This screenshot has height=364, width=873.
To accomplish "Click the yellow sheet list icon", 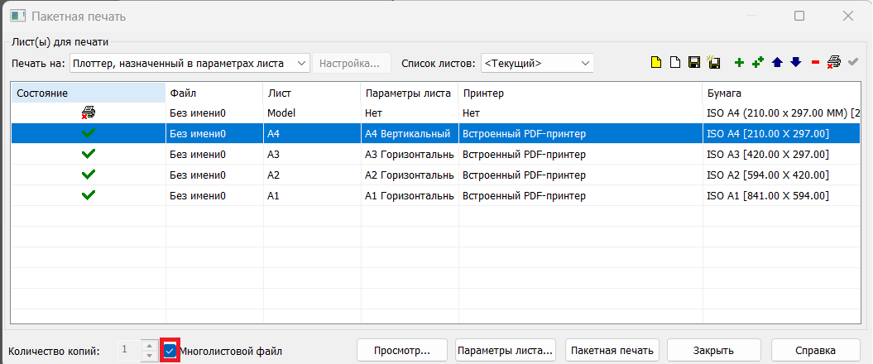I will pyautogui.click(x=656, y=63).
